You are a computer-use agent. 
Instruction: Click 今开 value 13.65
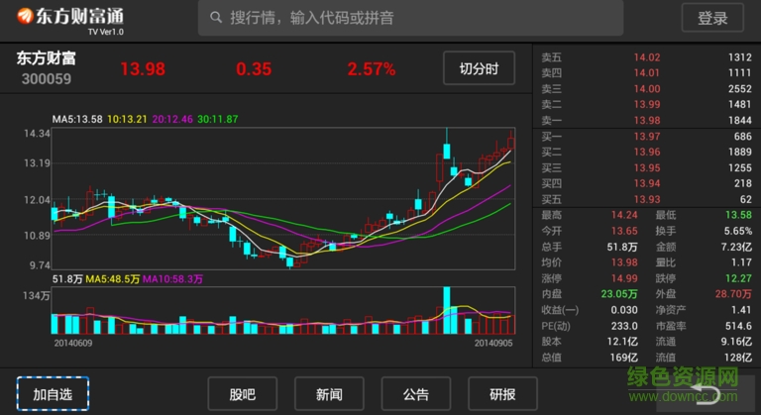[624, 231]
